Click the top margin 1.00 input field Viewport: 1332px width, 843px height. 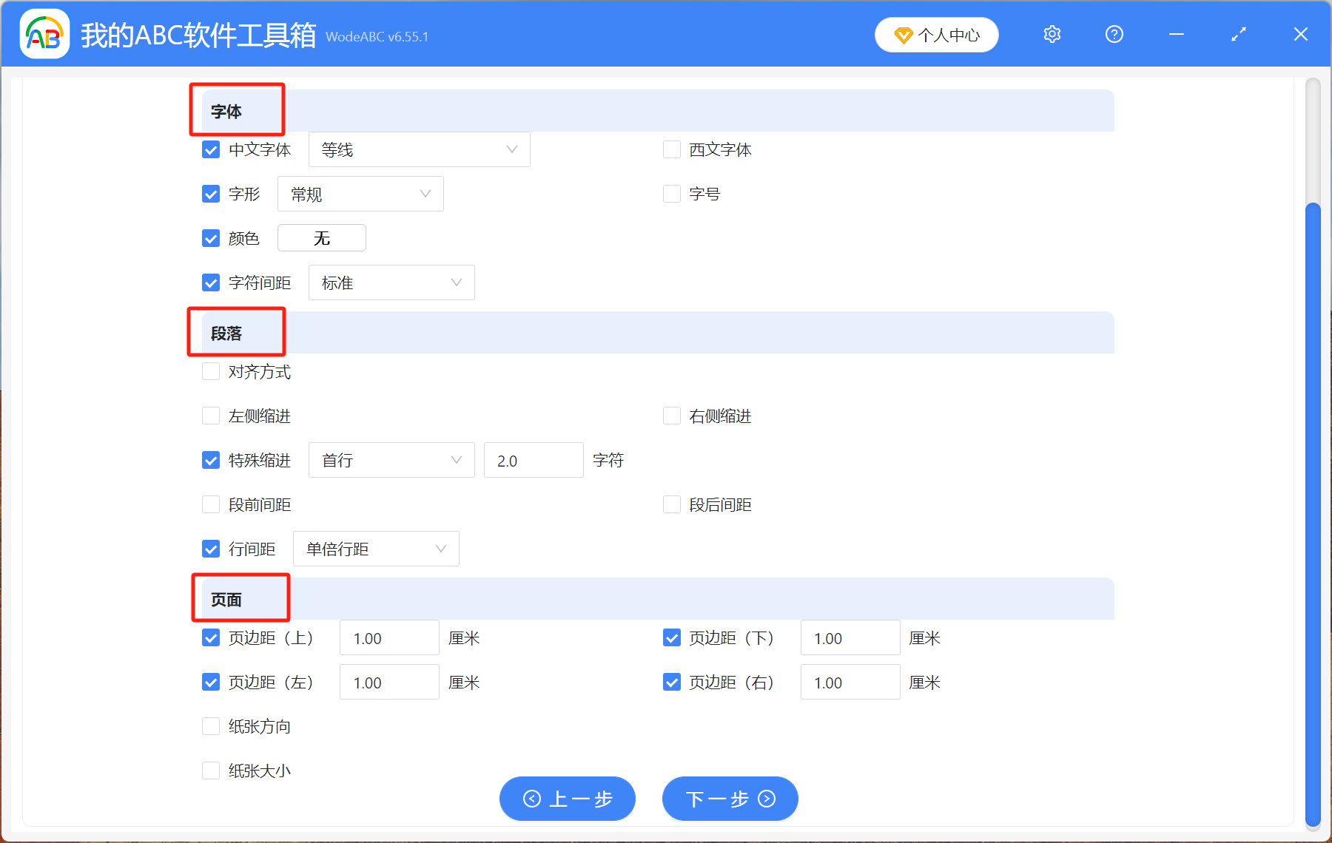(x=388, y=637)
